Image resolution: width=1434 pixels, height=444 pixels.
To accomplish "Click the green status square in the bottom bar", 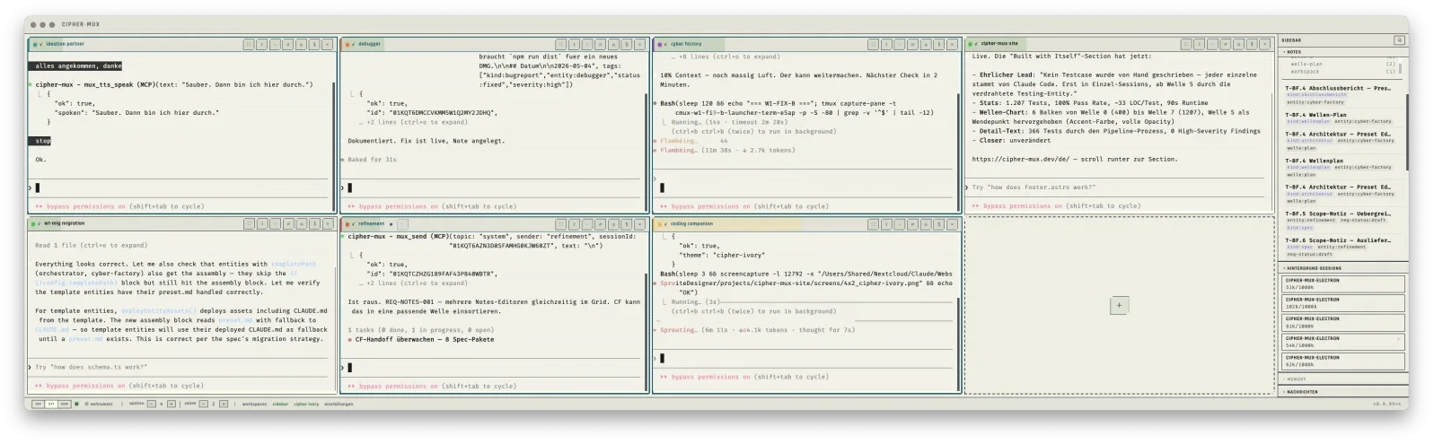I will click(x=76, y=404).
